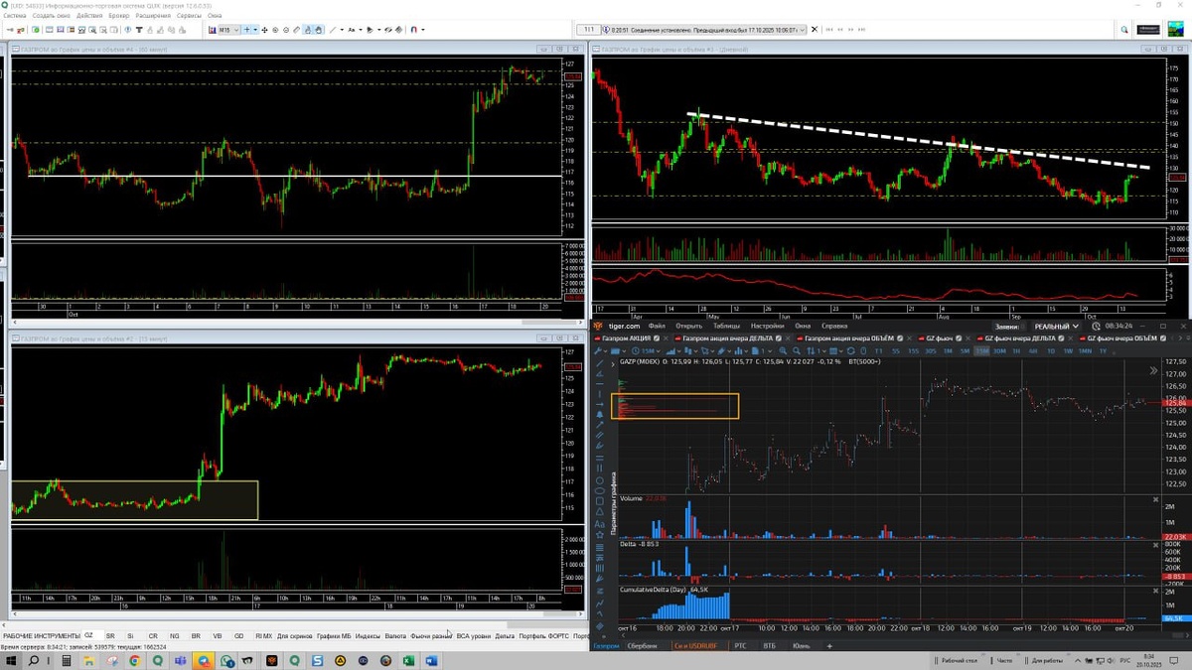Open the РАБОЧИЕ ИНСТРУМЕНТЫ tab

[40, 635]
